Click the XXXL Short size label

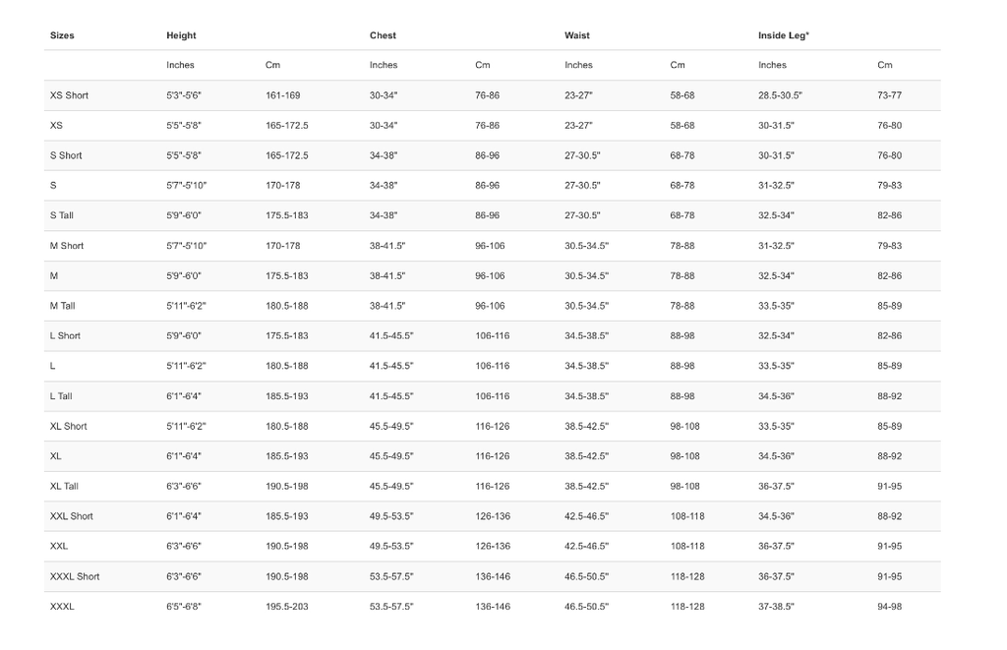75,576
